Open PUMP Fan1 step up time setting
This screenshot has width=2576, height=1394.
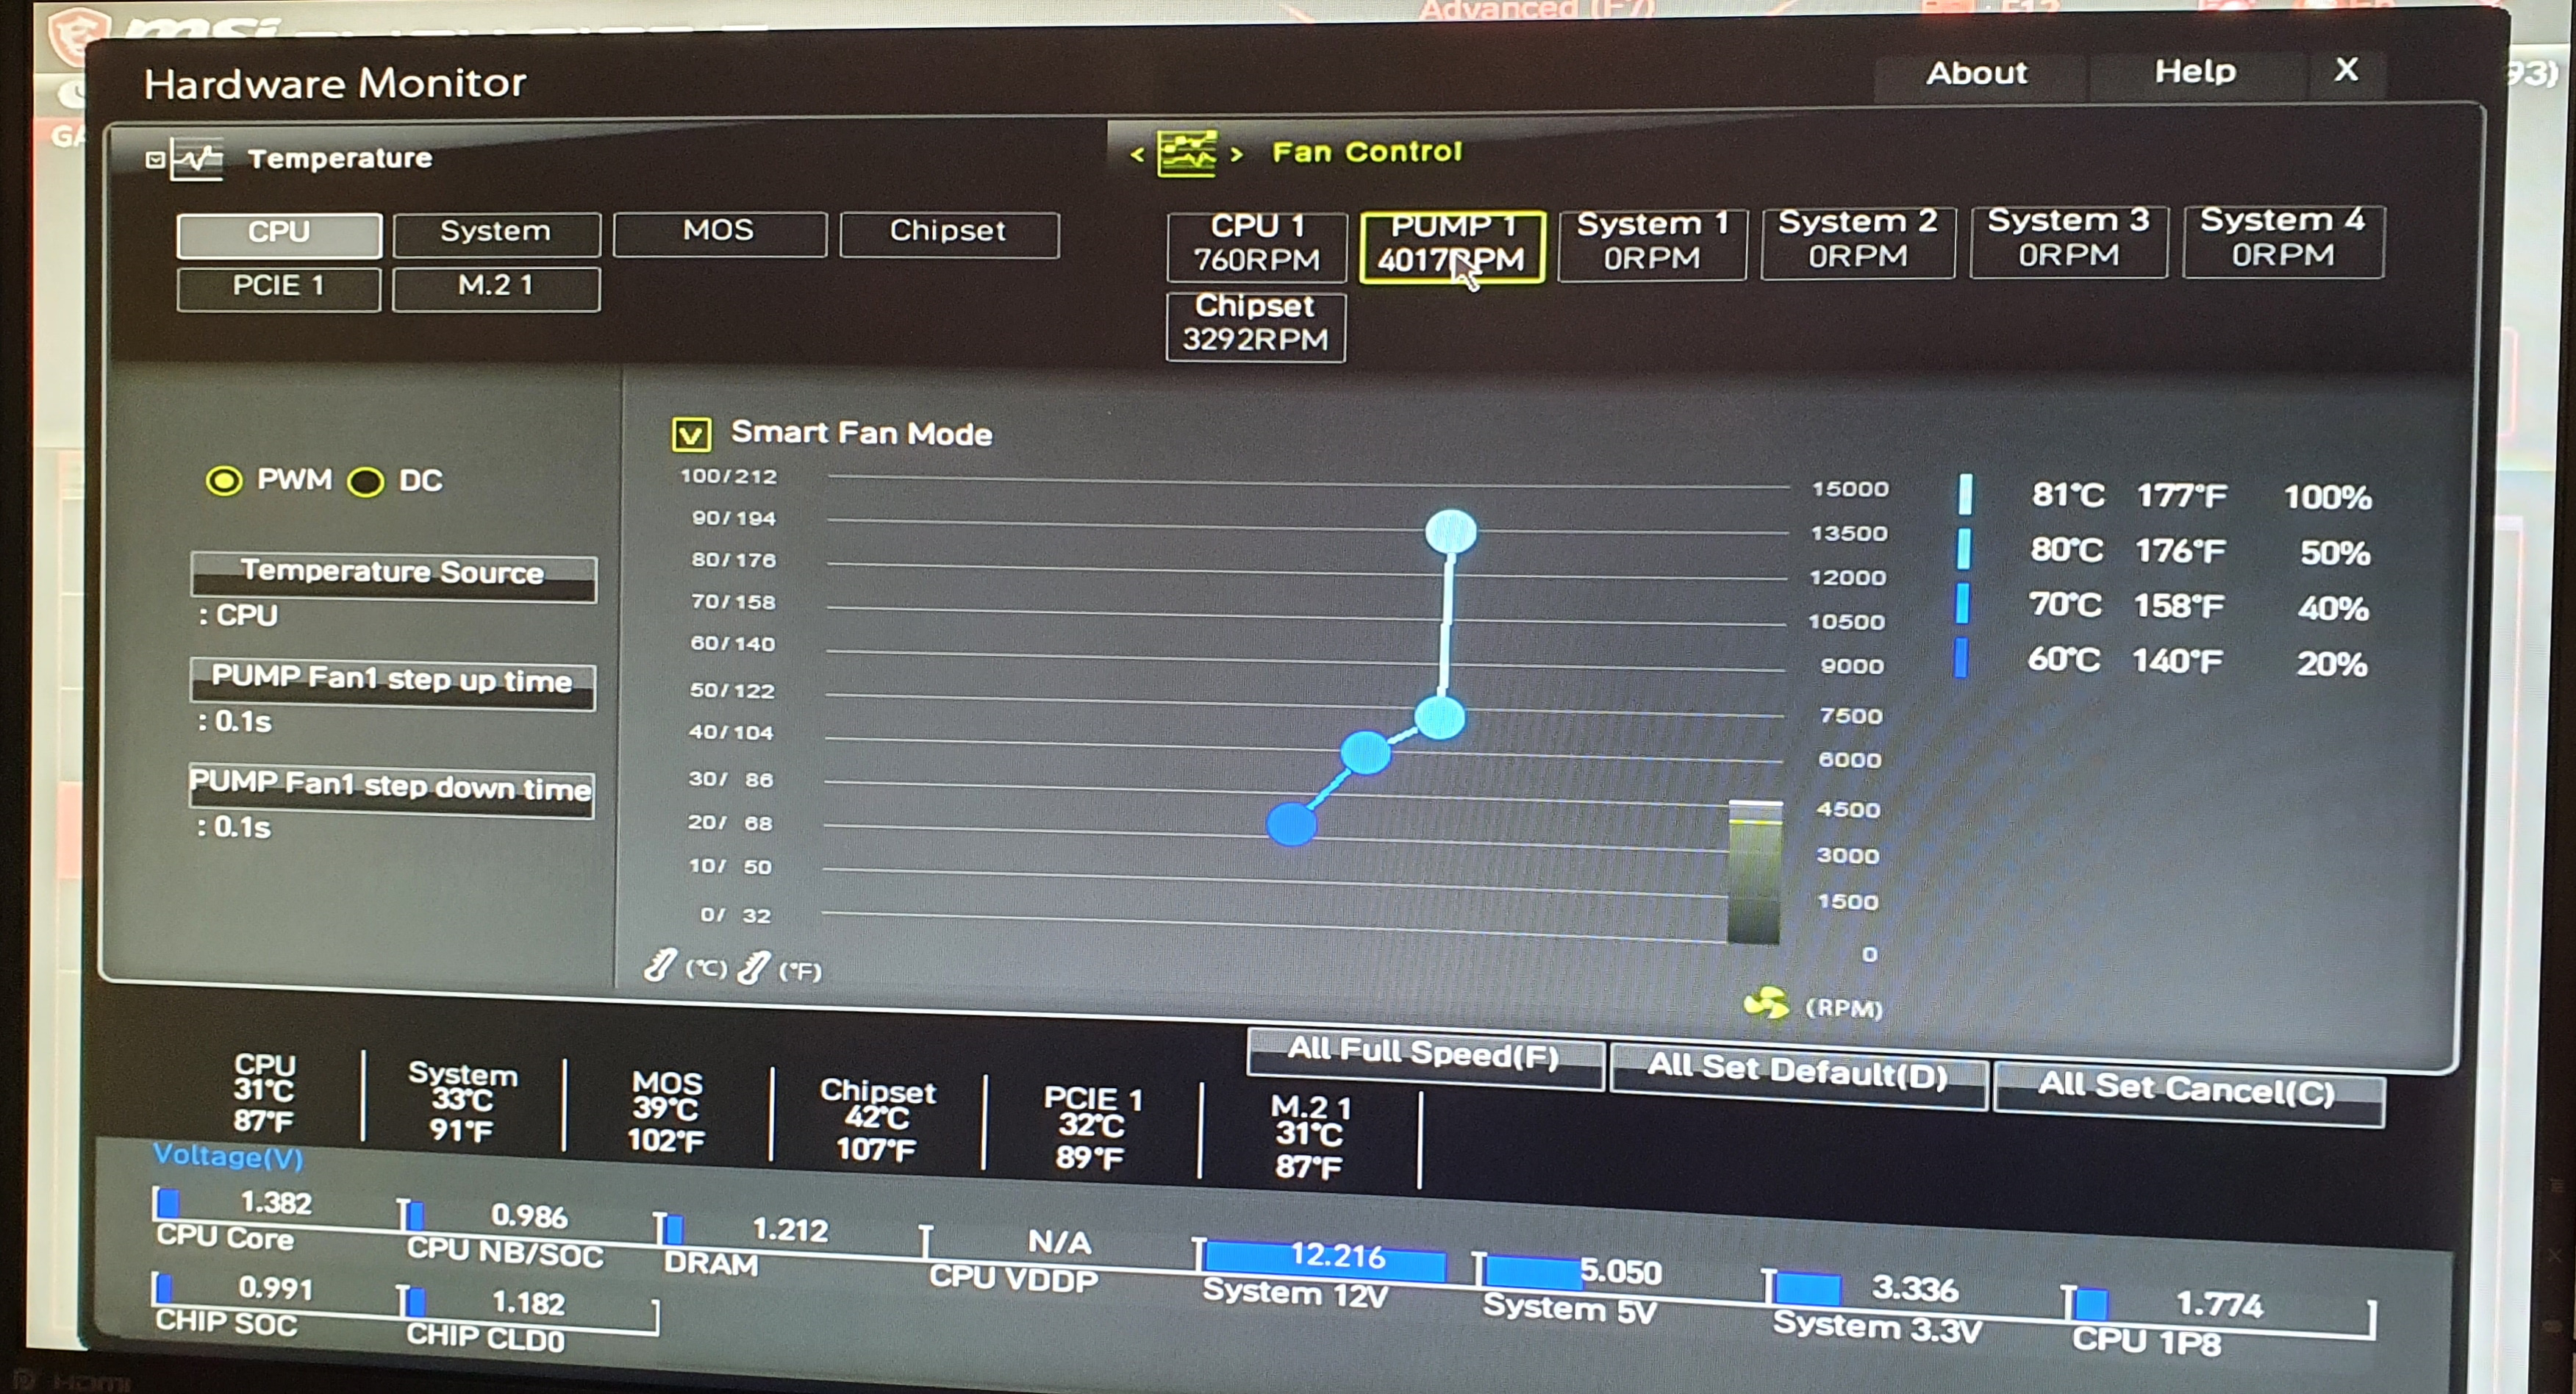[393, 684]
